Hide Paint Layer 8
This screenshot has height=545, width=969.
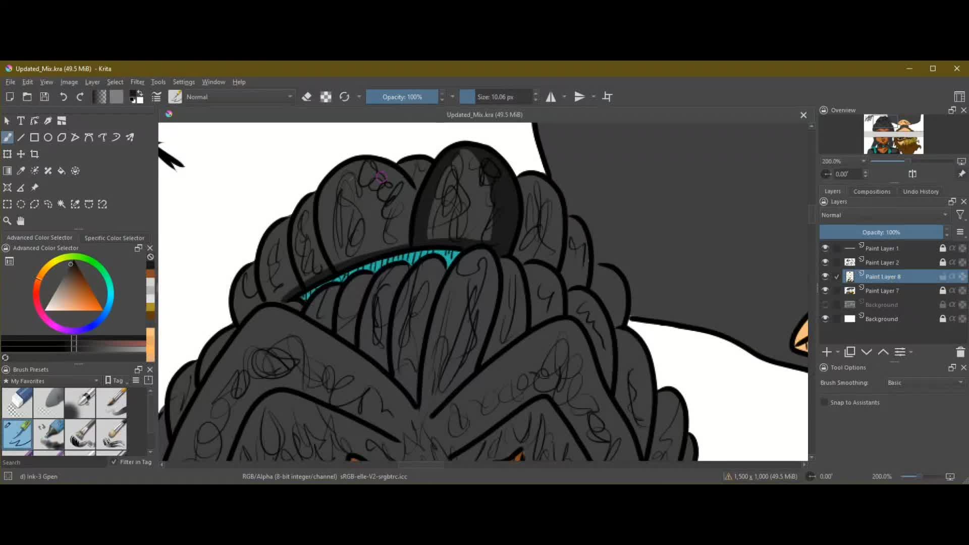click(825, 277)
